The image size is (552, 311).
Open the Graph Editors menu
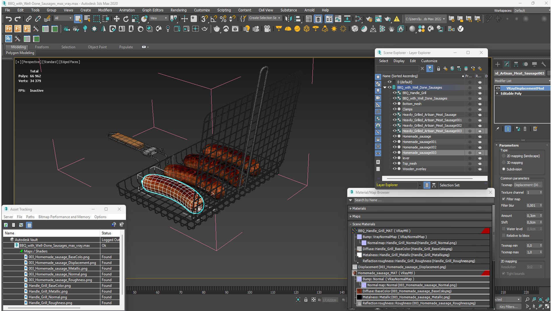[x=153, y=10]
